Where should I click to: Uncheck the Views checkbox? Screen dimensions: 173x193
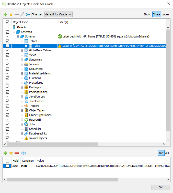(x=7, y=55)
